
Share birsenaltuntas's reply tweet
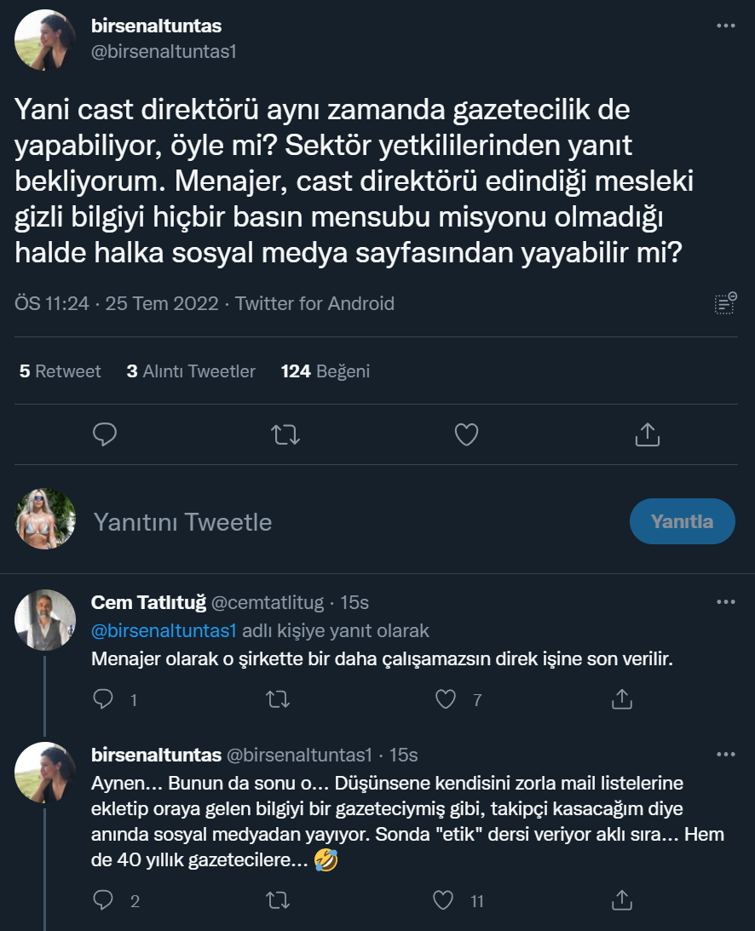(622, 899)
